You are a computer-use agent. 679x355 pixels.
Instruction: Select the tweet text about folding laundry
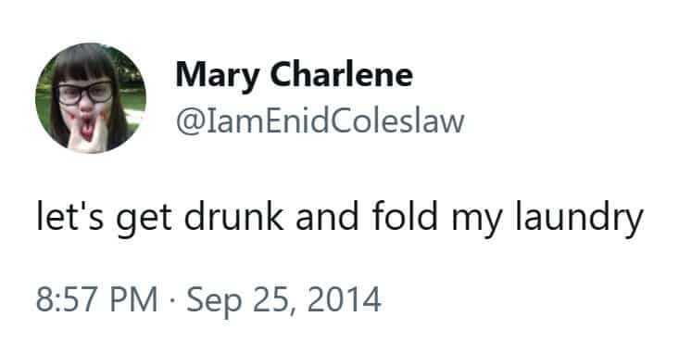339,218
